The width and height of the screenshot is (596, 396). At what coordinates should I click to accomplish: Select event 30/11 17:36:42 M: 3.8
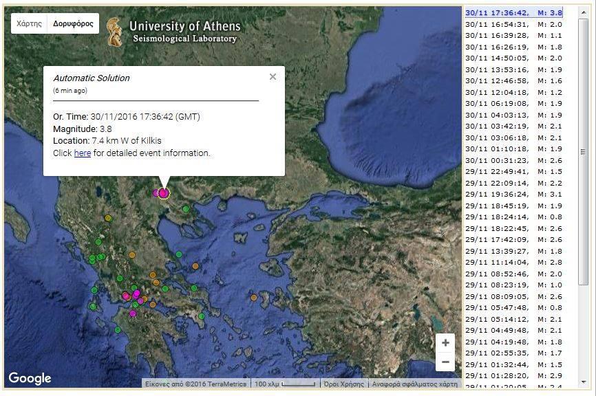click(x=513, y=13)
